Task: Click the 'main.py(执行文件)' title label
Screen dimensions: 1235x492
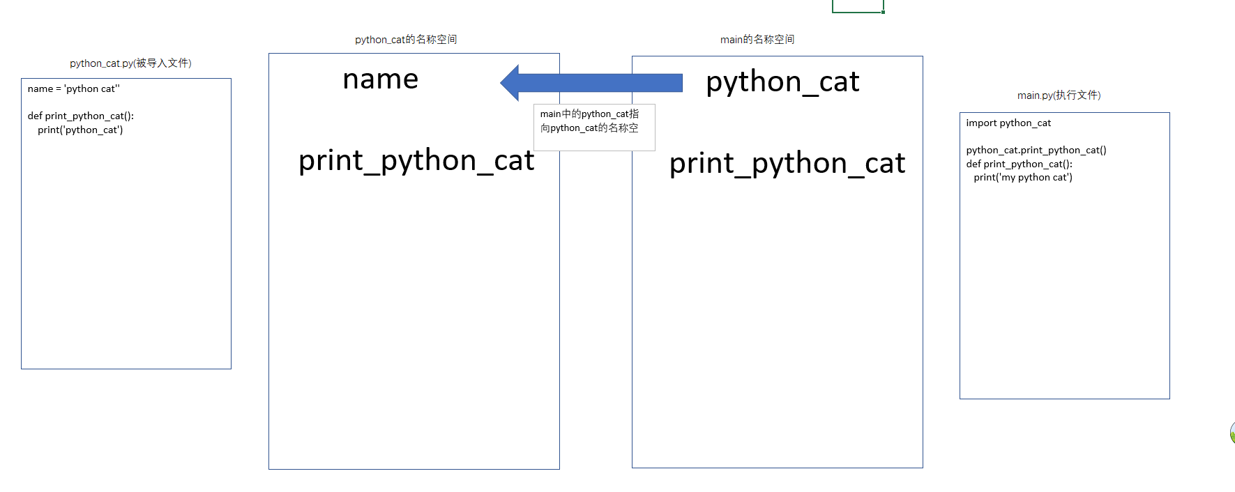Action: point(1059,95)
